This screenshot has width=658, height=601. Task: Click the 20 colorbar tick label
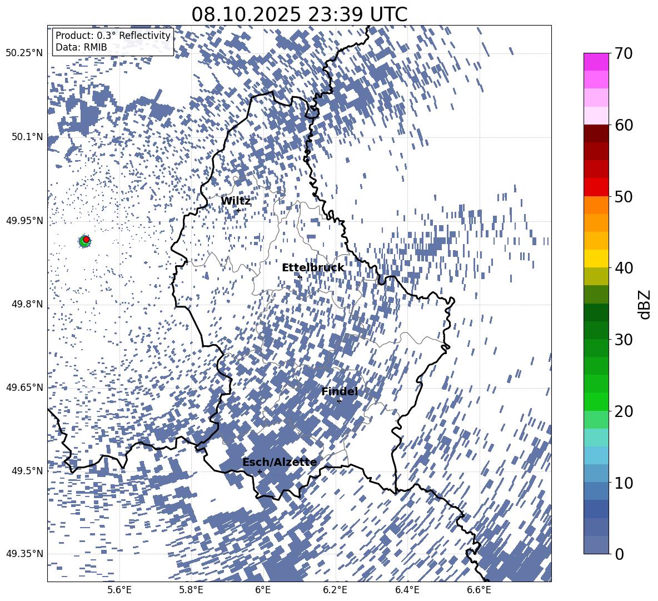[624, 411]
